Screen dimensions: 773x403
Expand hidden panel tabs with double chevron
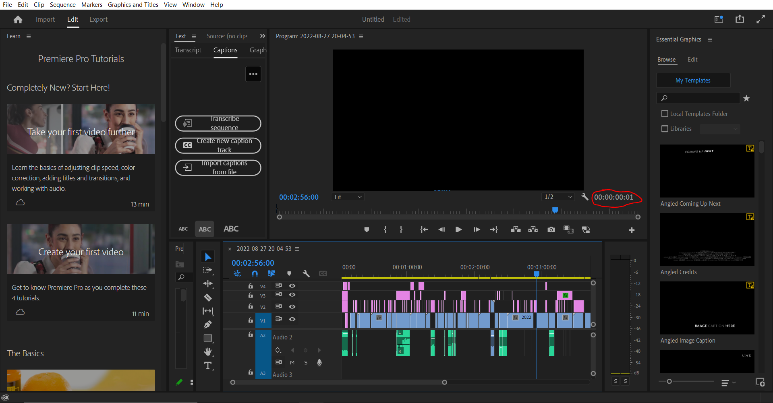[x=263, y=36]
